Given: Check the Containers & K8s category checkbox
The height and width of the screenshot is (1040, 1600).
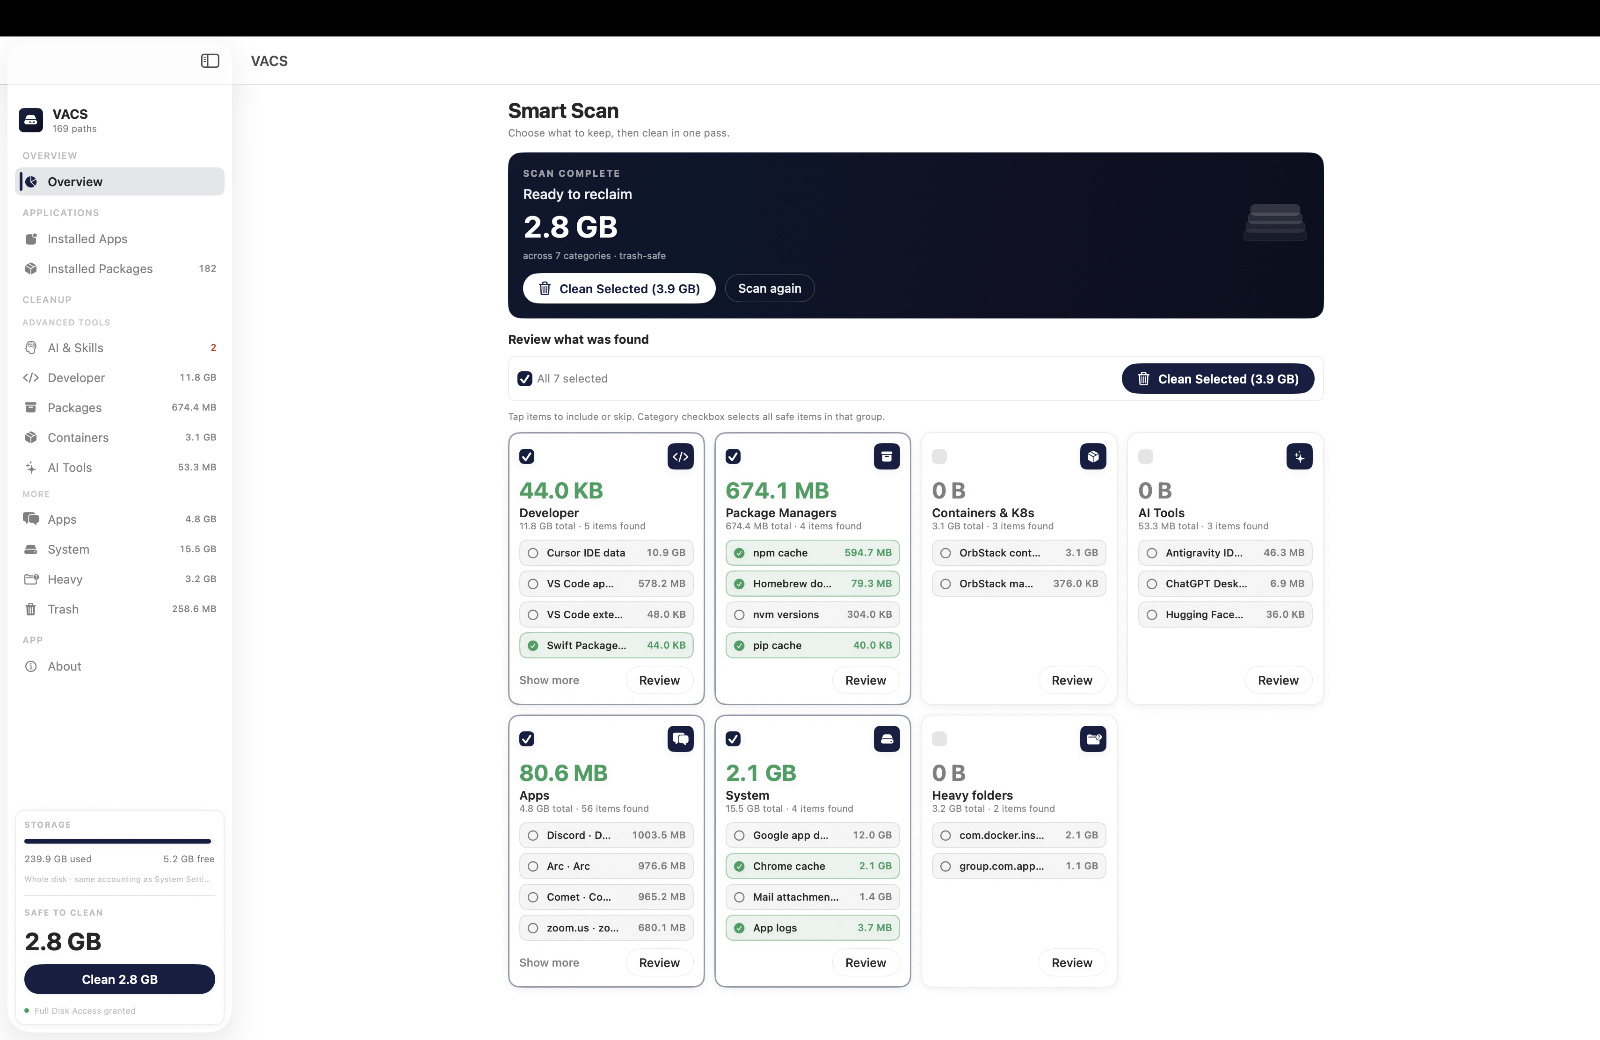Looking at the screenshot, I should (x=940, y=457).
